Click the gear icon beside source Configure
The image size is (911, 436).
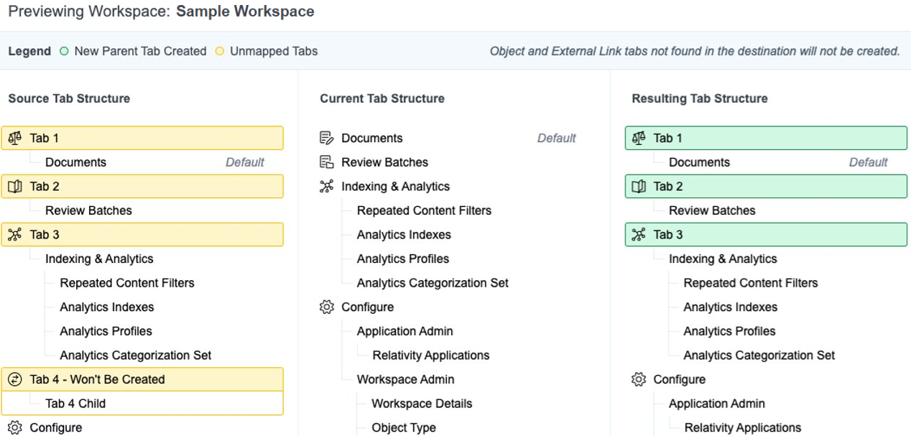tap(14, 427)
